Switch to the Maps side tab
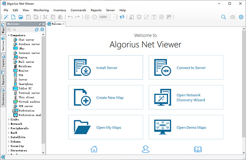This screenshot has width=246, height=160. tap(3, 28)
